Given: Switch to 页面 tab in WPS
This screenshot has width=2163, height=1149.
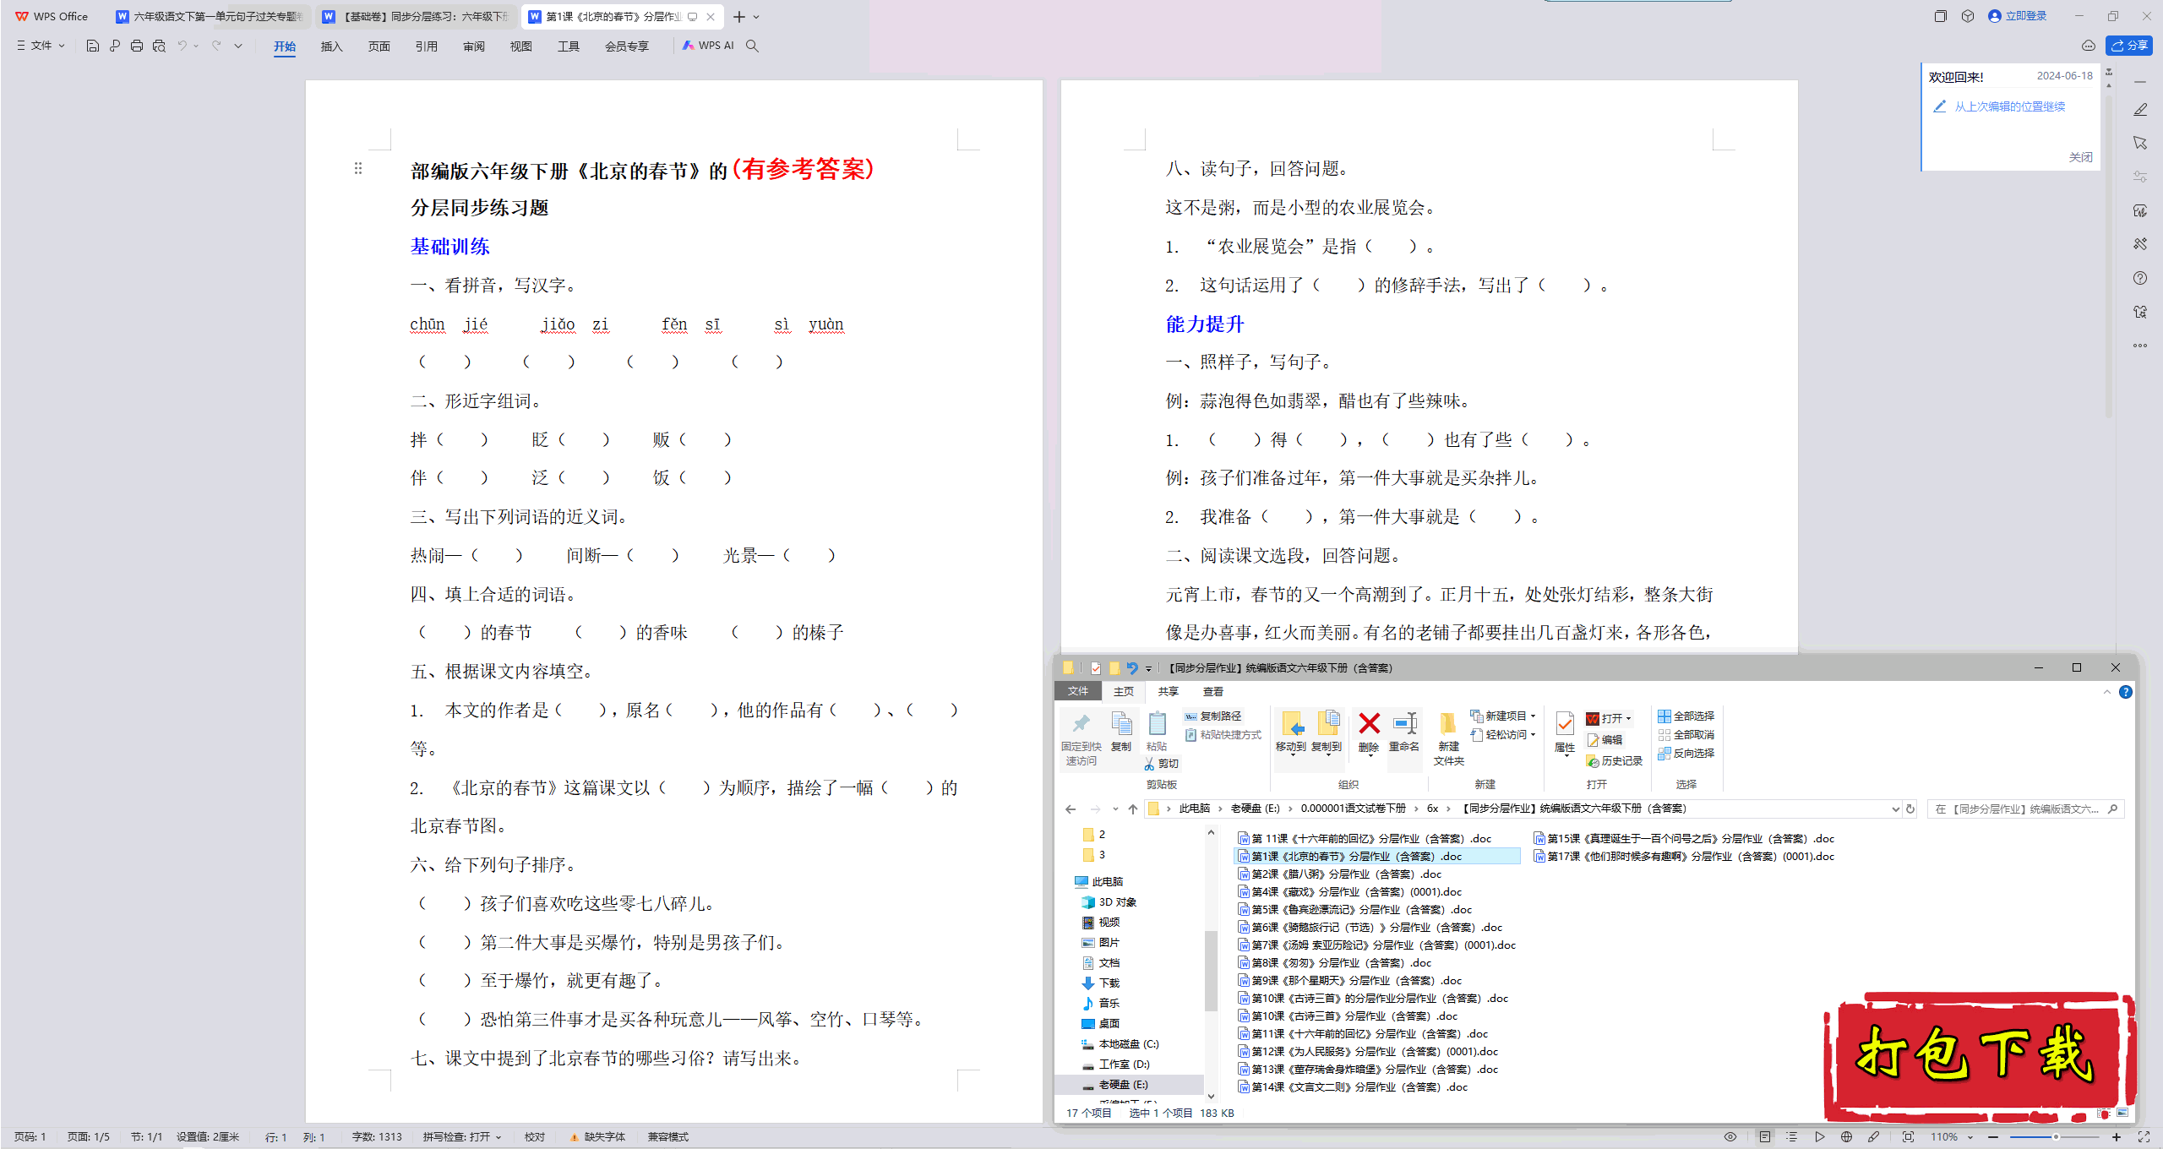Looking at the screenshot, I should click(379, 46).
